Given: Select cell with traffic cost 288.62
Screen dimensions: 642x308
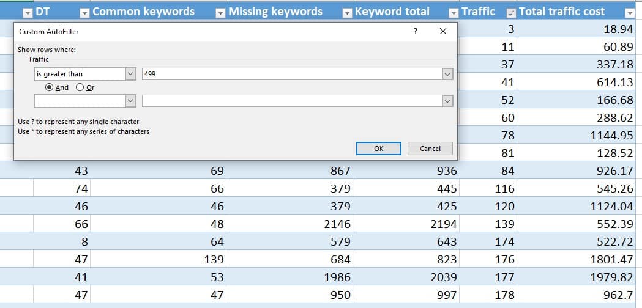Looking at the screenshot, I should click(x=577, y=117).
